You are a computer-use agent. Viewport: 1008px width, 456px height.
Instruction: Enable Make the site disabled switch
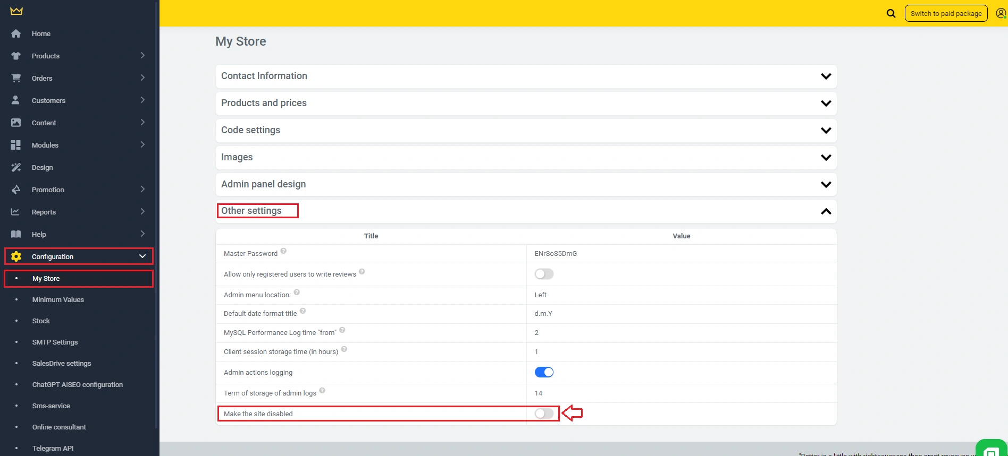[x=544, y=414]
